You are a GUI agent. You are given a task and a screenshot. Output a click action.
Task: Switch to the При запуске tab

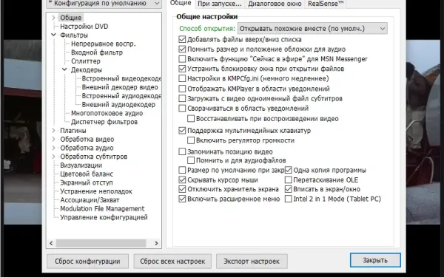pos(220,4)
